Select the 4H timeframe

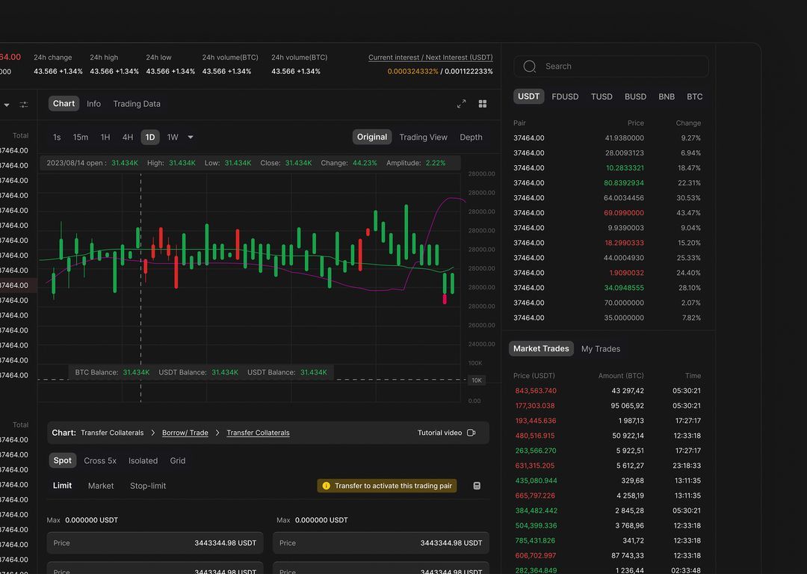click(128, 137)
